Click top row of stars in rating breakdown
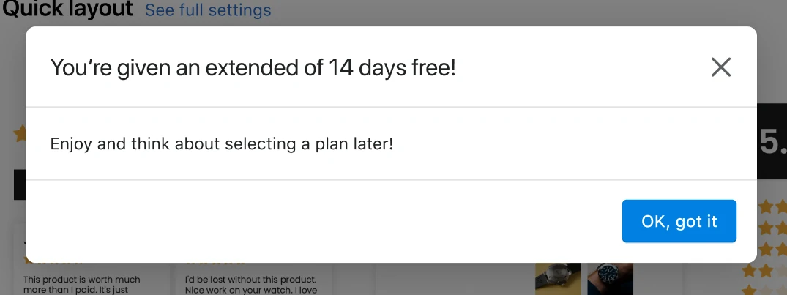This screenshot has width=787, height=295. click(x=772, y=206)
